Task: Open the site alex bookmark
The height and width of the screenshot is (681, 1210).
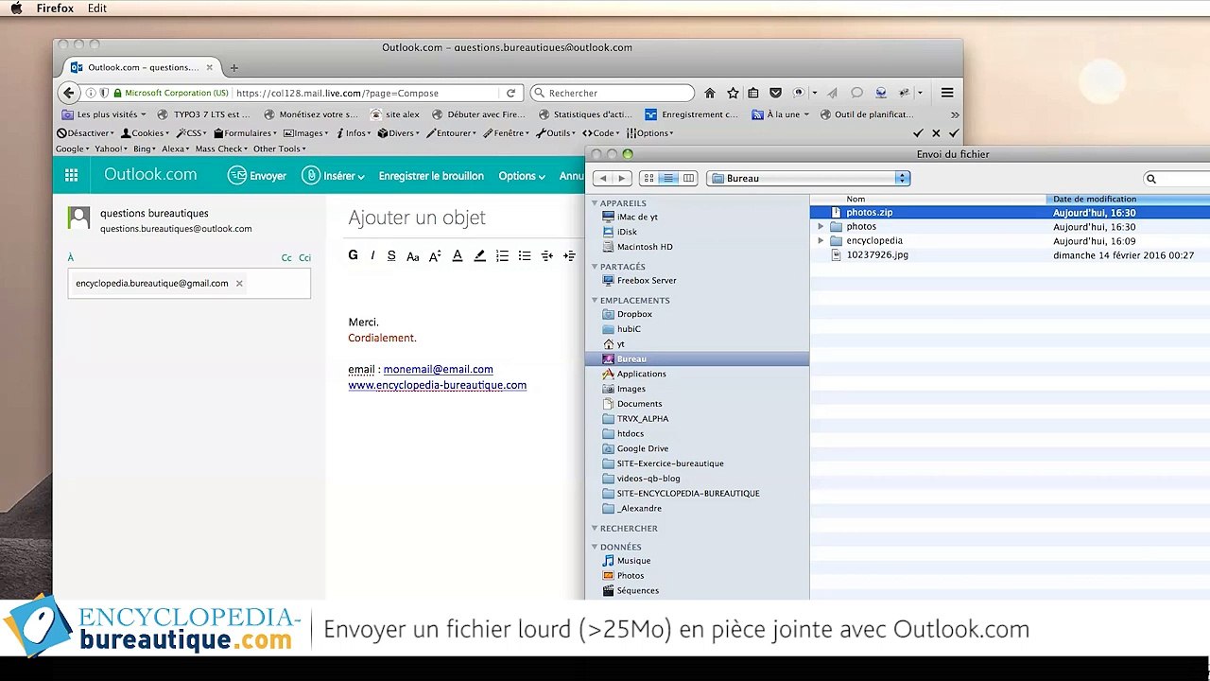Action: (x=395, y=114)
